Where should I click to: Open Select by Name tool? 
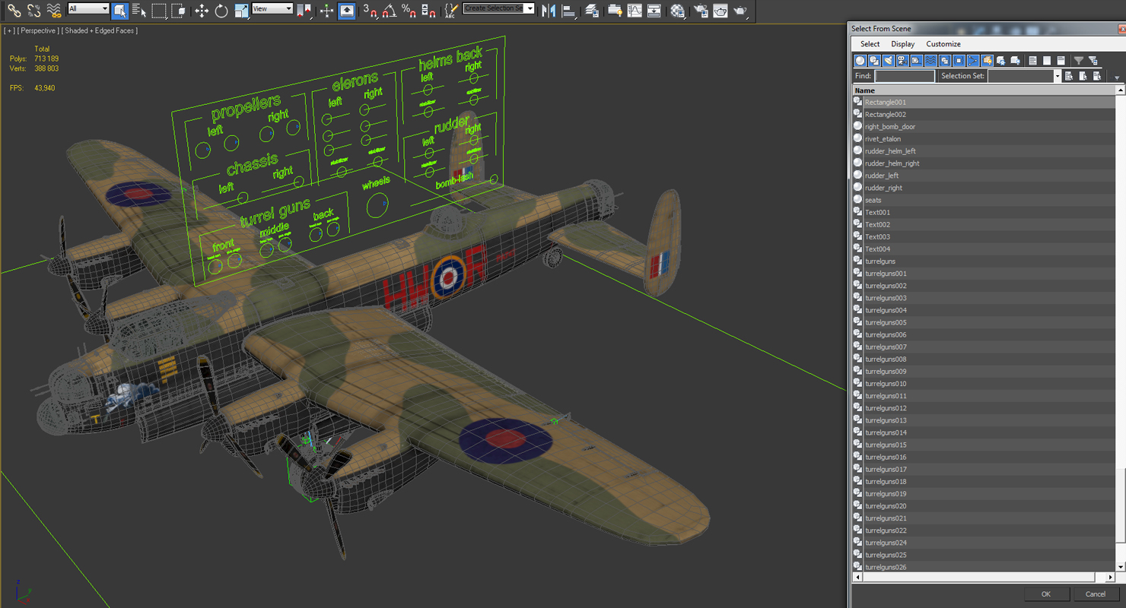coord(138,11)
